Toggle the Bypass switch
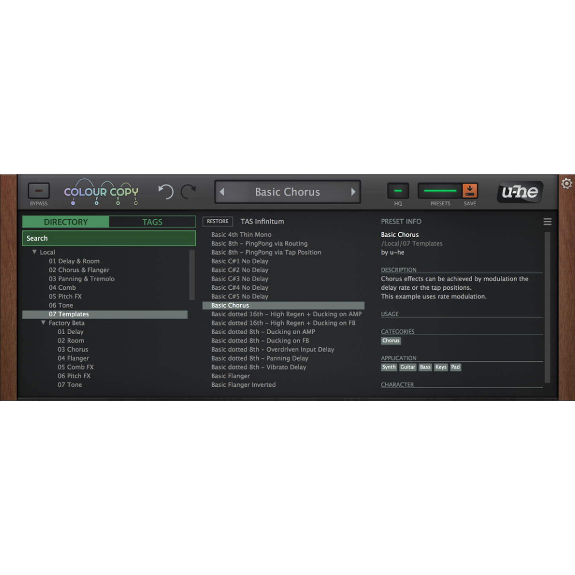The width and height of the screenshot is (575, 575). tap(39, 191)
